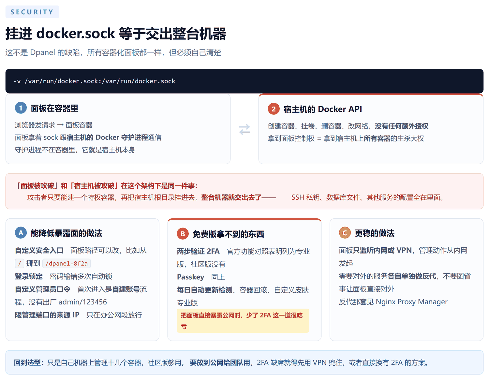Click the bold text 各自单独做反代
The width and height of the screenshot is (489, 380).
[x=412, y=276]
